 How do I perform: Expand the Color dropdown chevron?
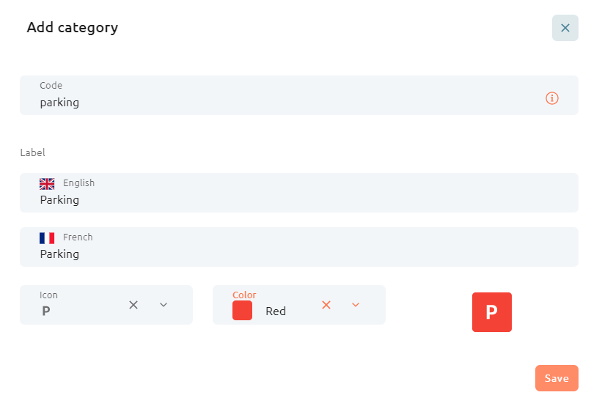point(356,305)
